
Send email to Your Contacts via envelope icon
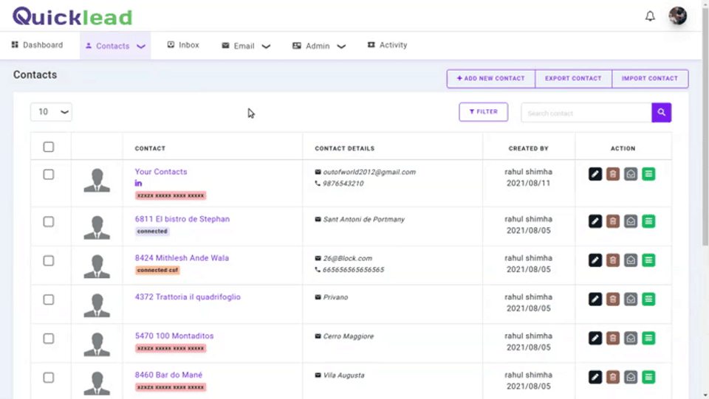click(x=631, y=174)
